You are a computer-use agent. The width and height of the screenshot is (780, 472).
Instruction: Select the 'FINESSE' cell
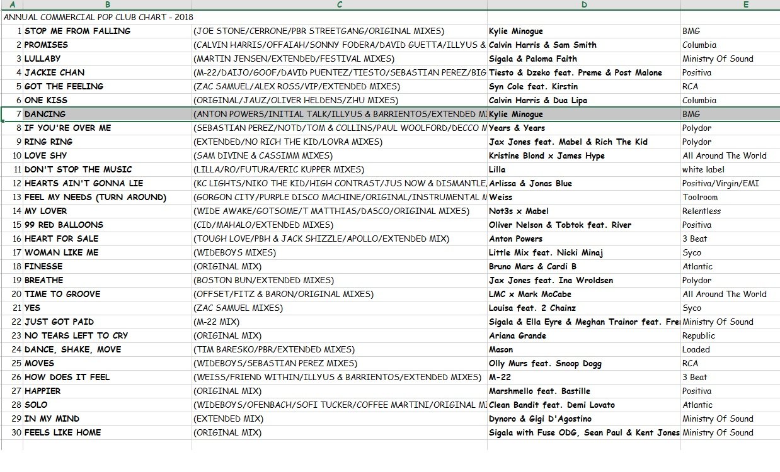point(107,266)
